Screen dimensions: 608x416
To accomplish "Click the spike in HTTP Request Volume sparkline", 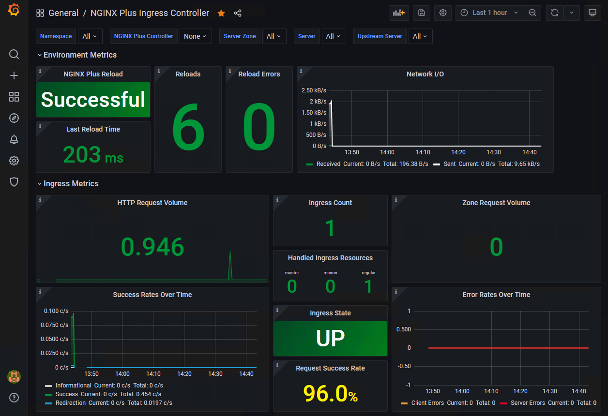I will tap(230, 265).
